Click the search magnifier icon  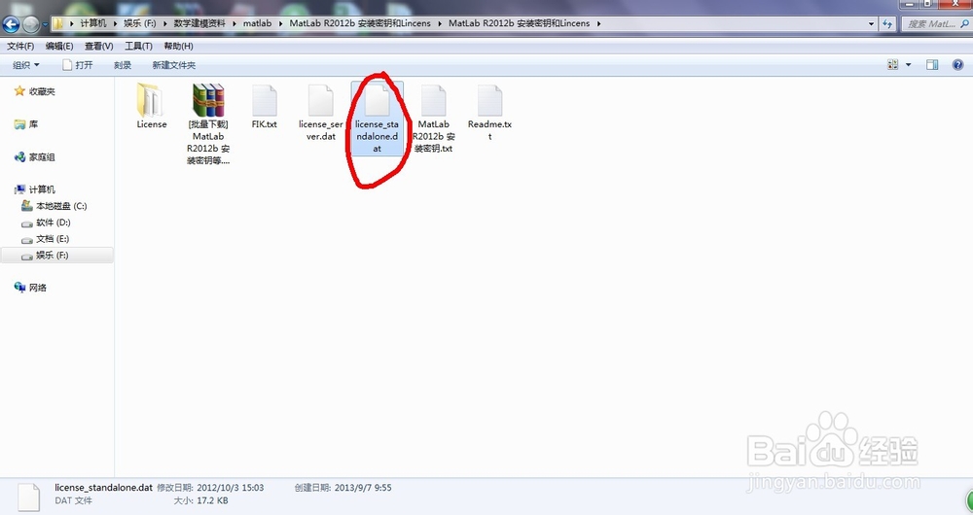pyautogui.click(x=964, y=23)
